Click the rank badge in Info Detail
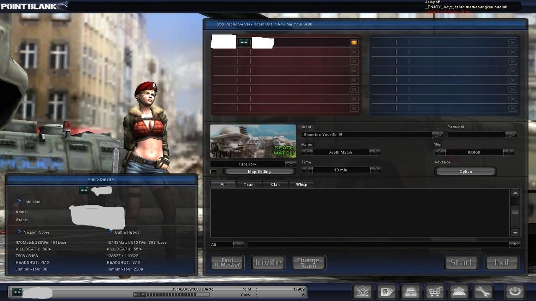 (84, 190)
